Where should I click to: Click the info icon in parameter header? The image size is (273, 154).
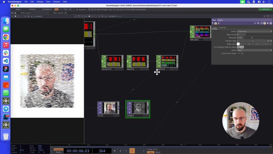tap(219, 23)
